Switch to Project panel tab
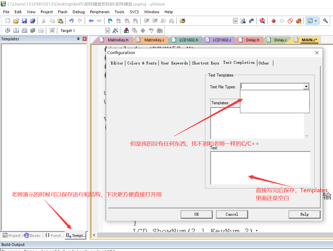This screenshot has width=333, height=251. coord(11,235)
